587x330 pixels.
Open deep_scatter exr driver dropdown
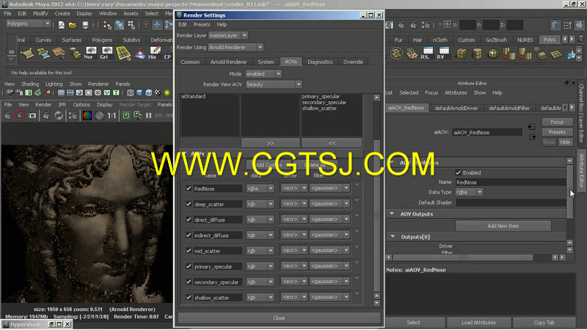click(294, 204)
